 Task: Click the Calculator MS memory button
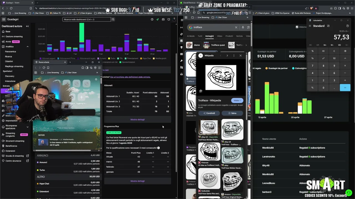pos(339,45)
